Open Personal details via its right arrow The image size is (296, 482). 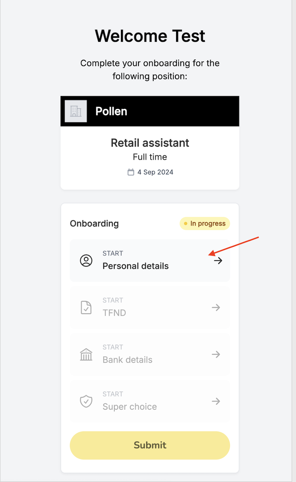tap(218, 261)
